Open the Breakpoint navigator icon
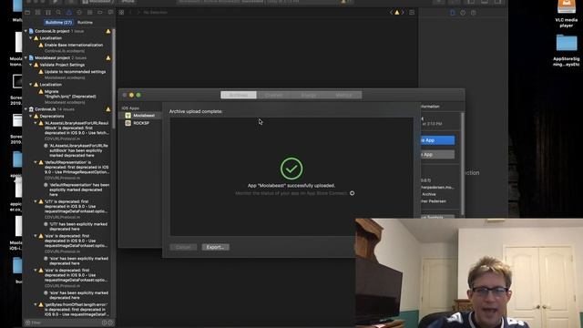Screen dimensions: 583x328 point(100,12)
